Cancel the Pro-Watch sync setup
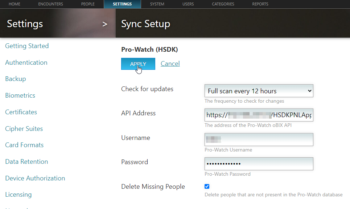This screenshot has width=350, height=209. coord(170,64)
